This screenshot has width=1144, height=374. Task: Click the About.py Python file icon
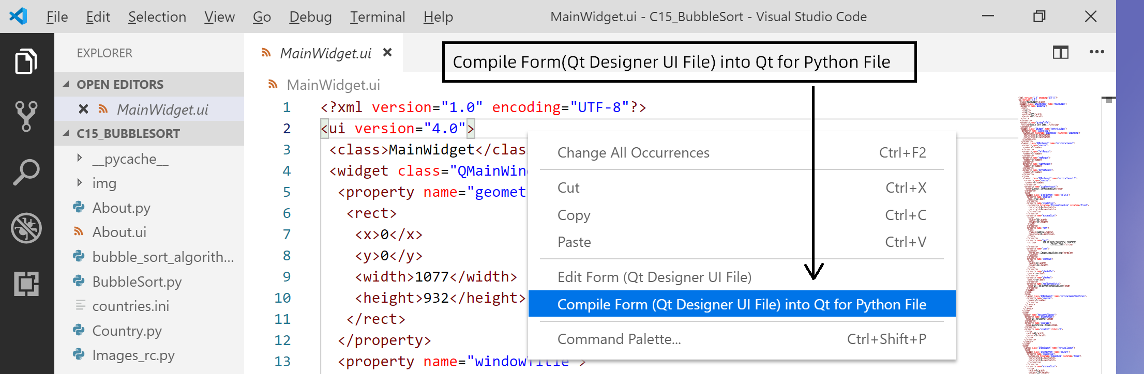[x=79, y=207]
